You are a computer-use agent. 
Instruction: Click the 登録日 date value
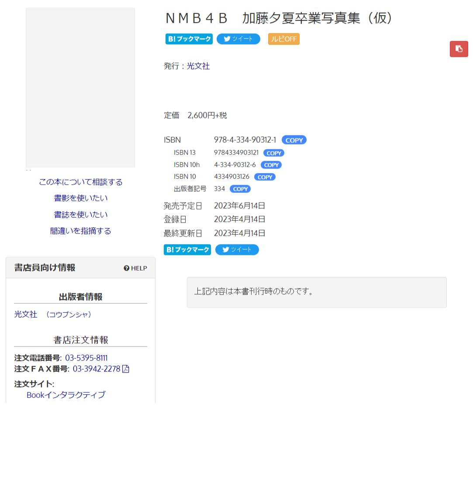(240, 219)
